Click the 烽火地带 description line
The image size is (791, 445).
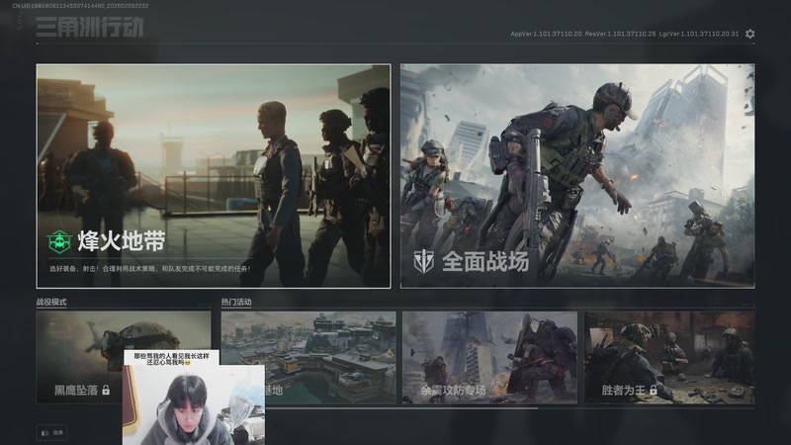coord(149,269)
